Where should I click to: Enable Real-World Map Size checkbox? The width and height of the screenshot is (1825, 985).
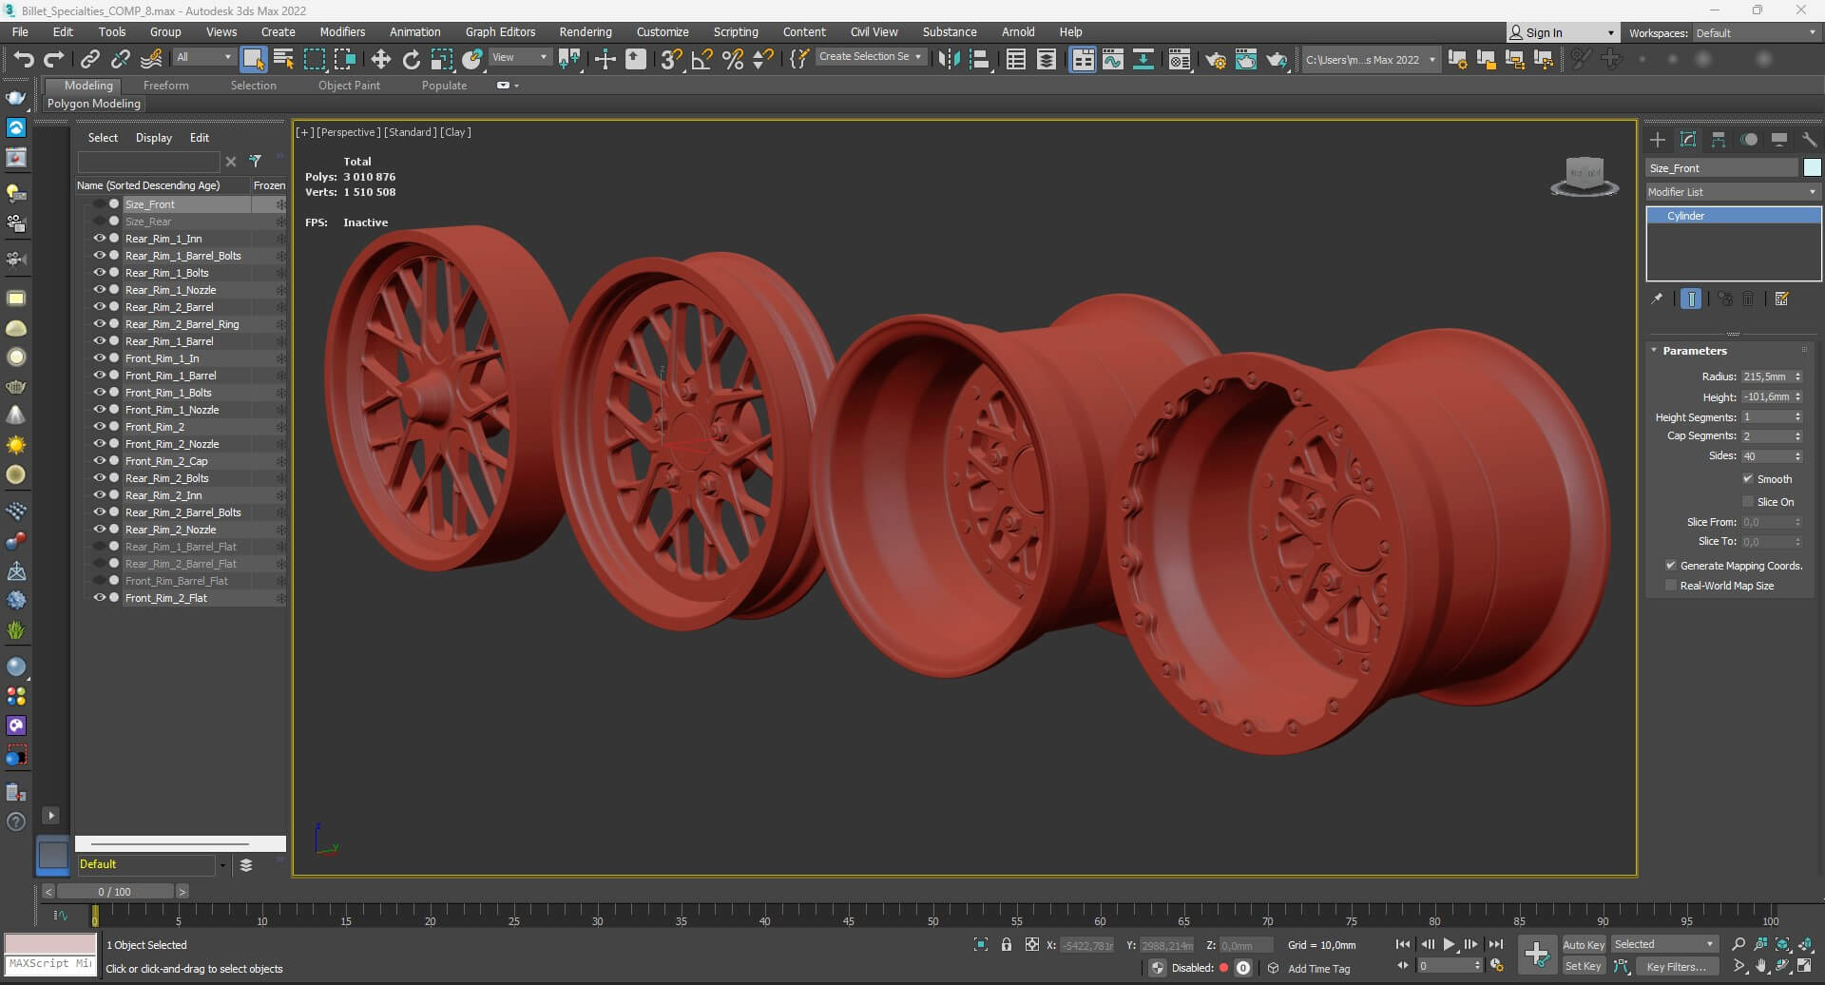[x=1670, y=585]
